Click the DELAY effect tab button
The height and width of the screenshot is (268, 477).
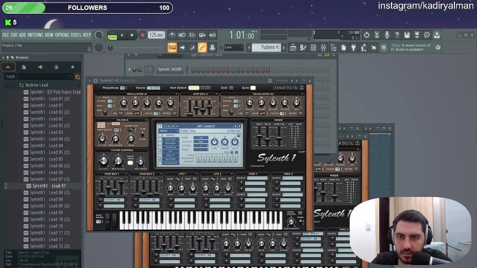point(170,155)
